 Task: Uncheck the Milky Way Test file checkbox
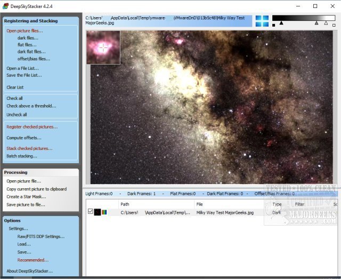pos(91,212)
